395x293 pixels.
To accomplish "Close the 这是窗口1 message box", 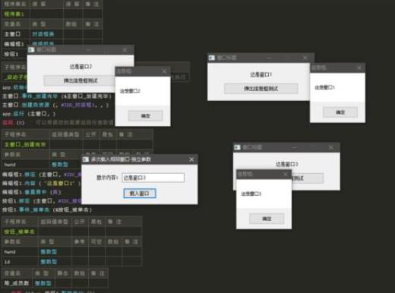I will (359, 68).
